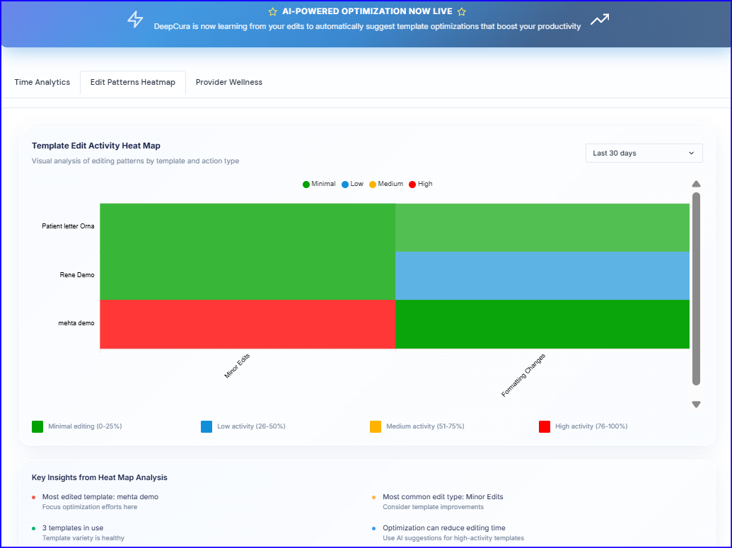Click the Rene Demo Minor Edits cell
The image size is (732, 548).
coord(248,276)
